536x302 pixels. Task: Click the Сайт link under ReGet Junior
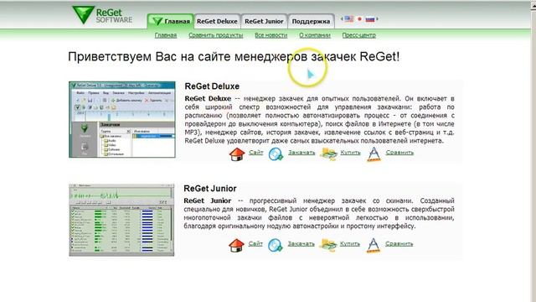pyautogui.click(x=255, y=243)
